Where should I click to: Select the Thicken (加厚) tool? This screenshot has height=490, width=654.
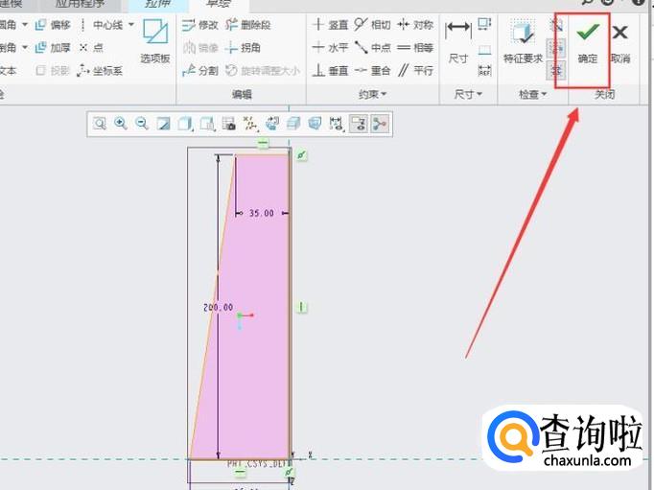pos(53,48)
